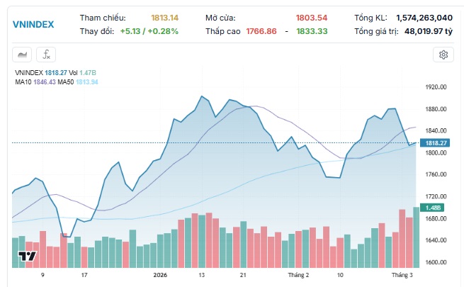
Task: Select the VNINDEX legend label
Action: tap(29, 72)
